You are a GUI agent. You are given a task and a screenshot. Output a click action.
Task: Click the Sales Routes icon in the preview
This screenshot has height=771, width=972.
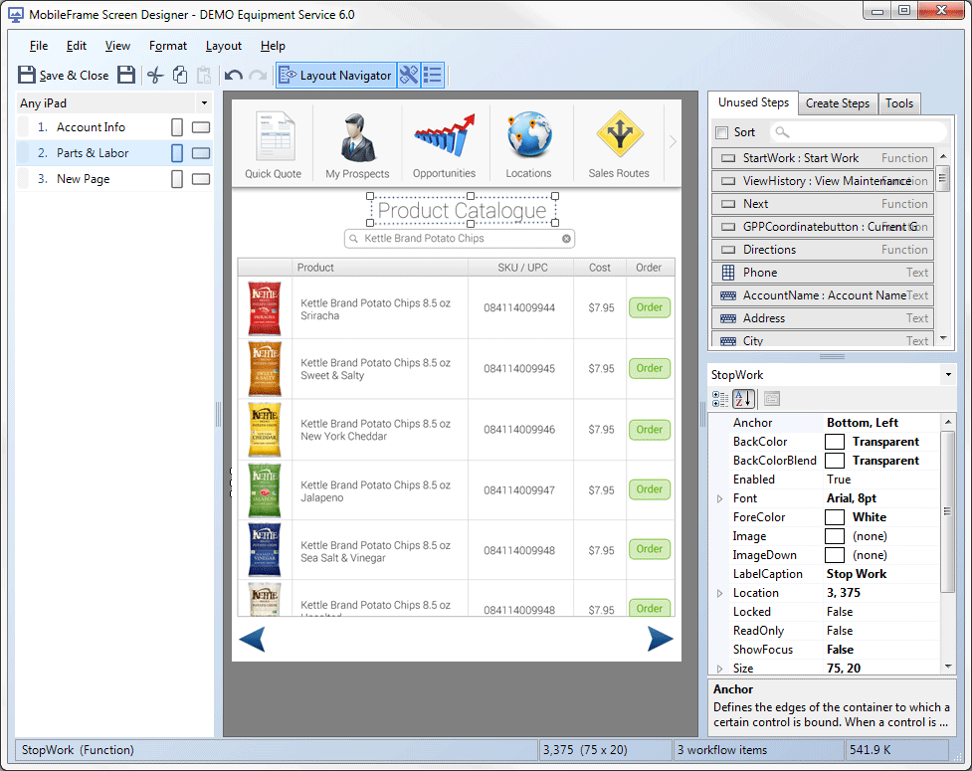[x=618, y=134]
